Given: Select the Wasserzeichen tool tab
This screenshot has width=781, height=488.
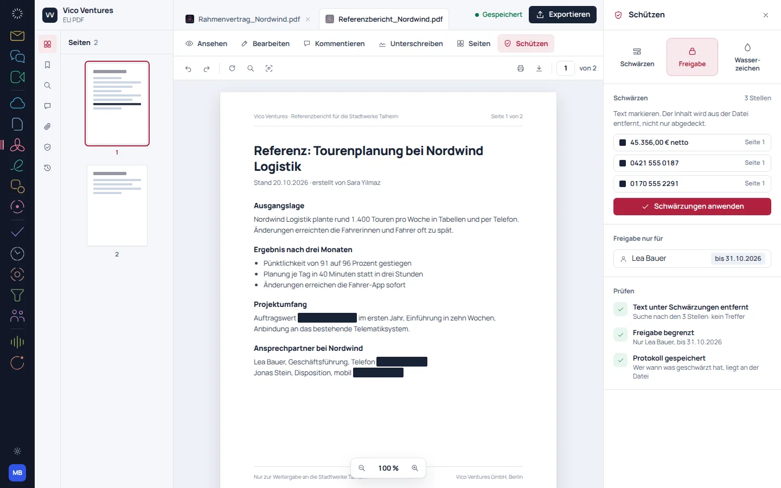Looking at the screenshot, I should pos(747,57).
